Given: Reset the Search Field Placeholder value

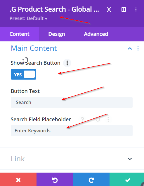Looking at the screenshot, I should point(98,119).
